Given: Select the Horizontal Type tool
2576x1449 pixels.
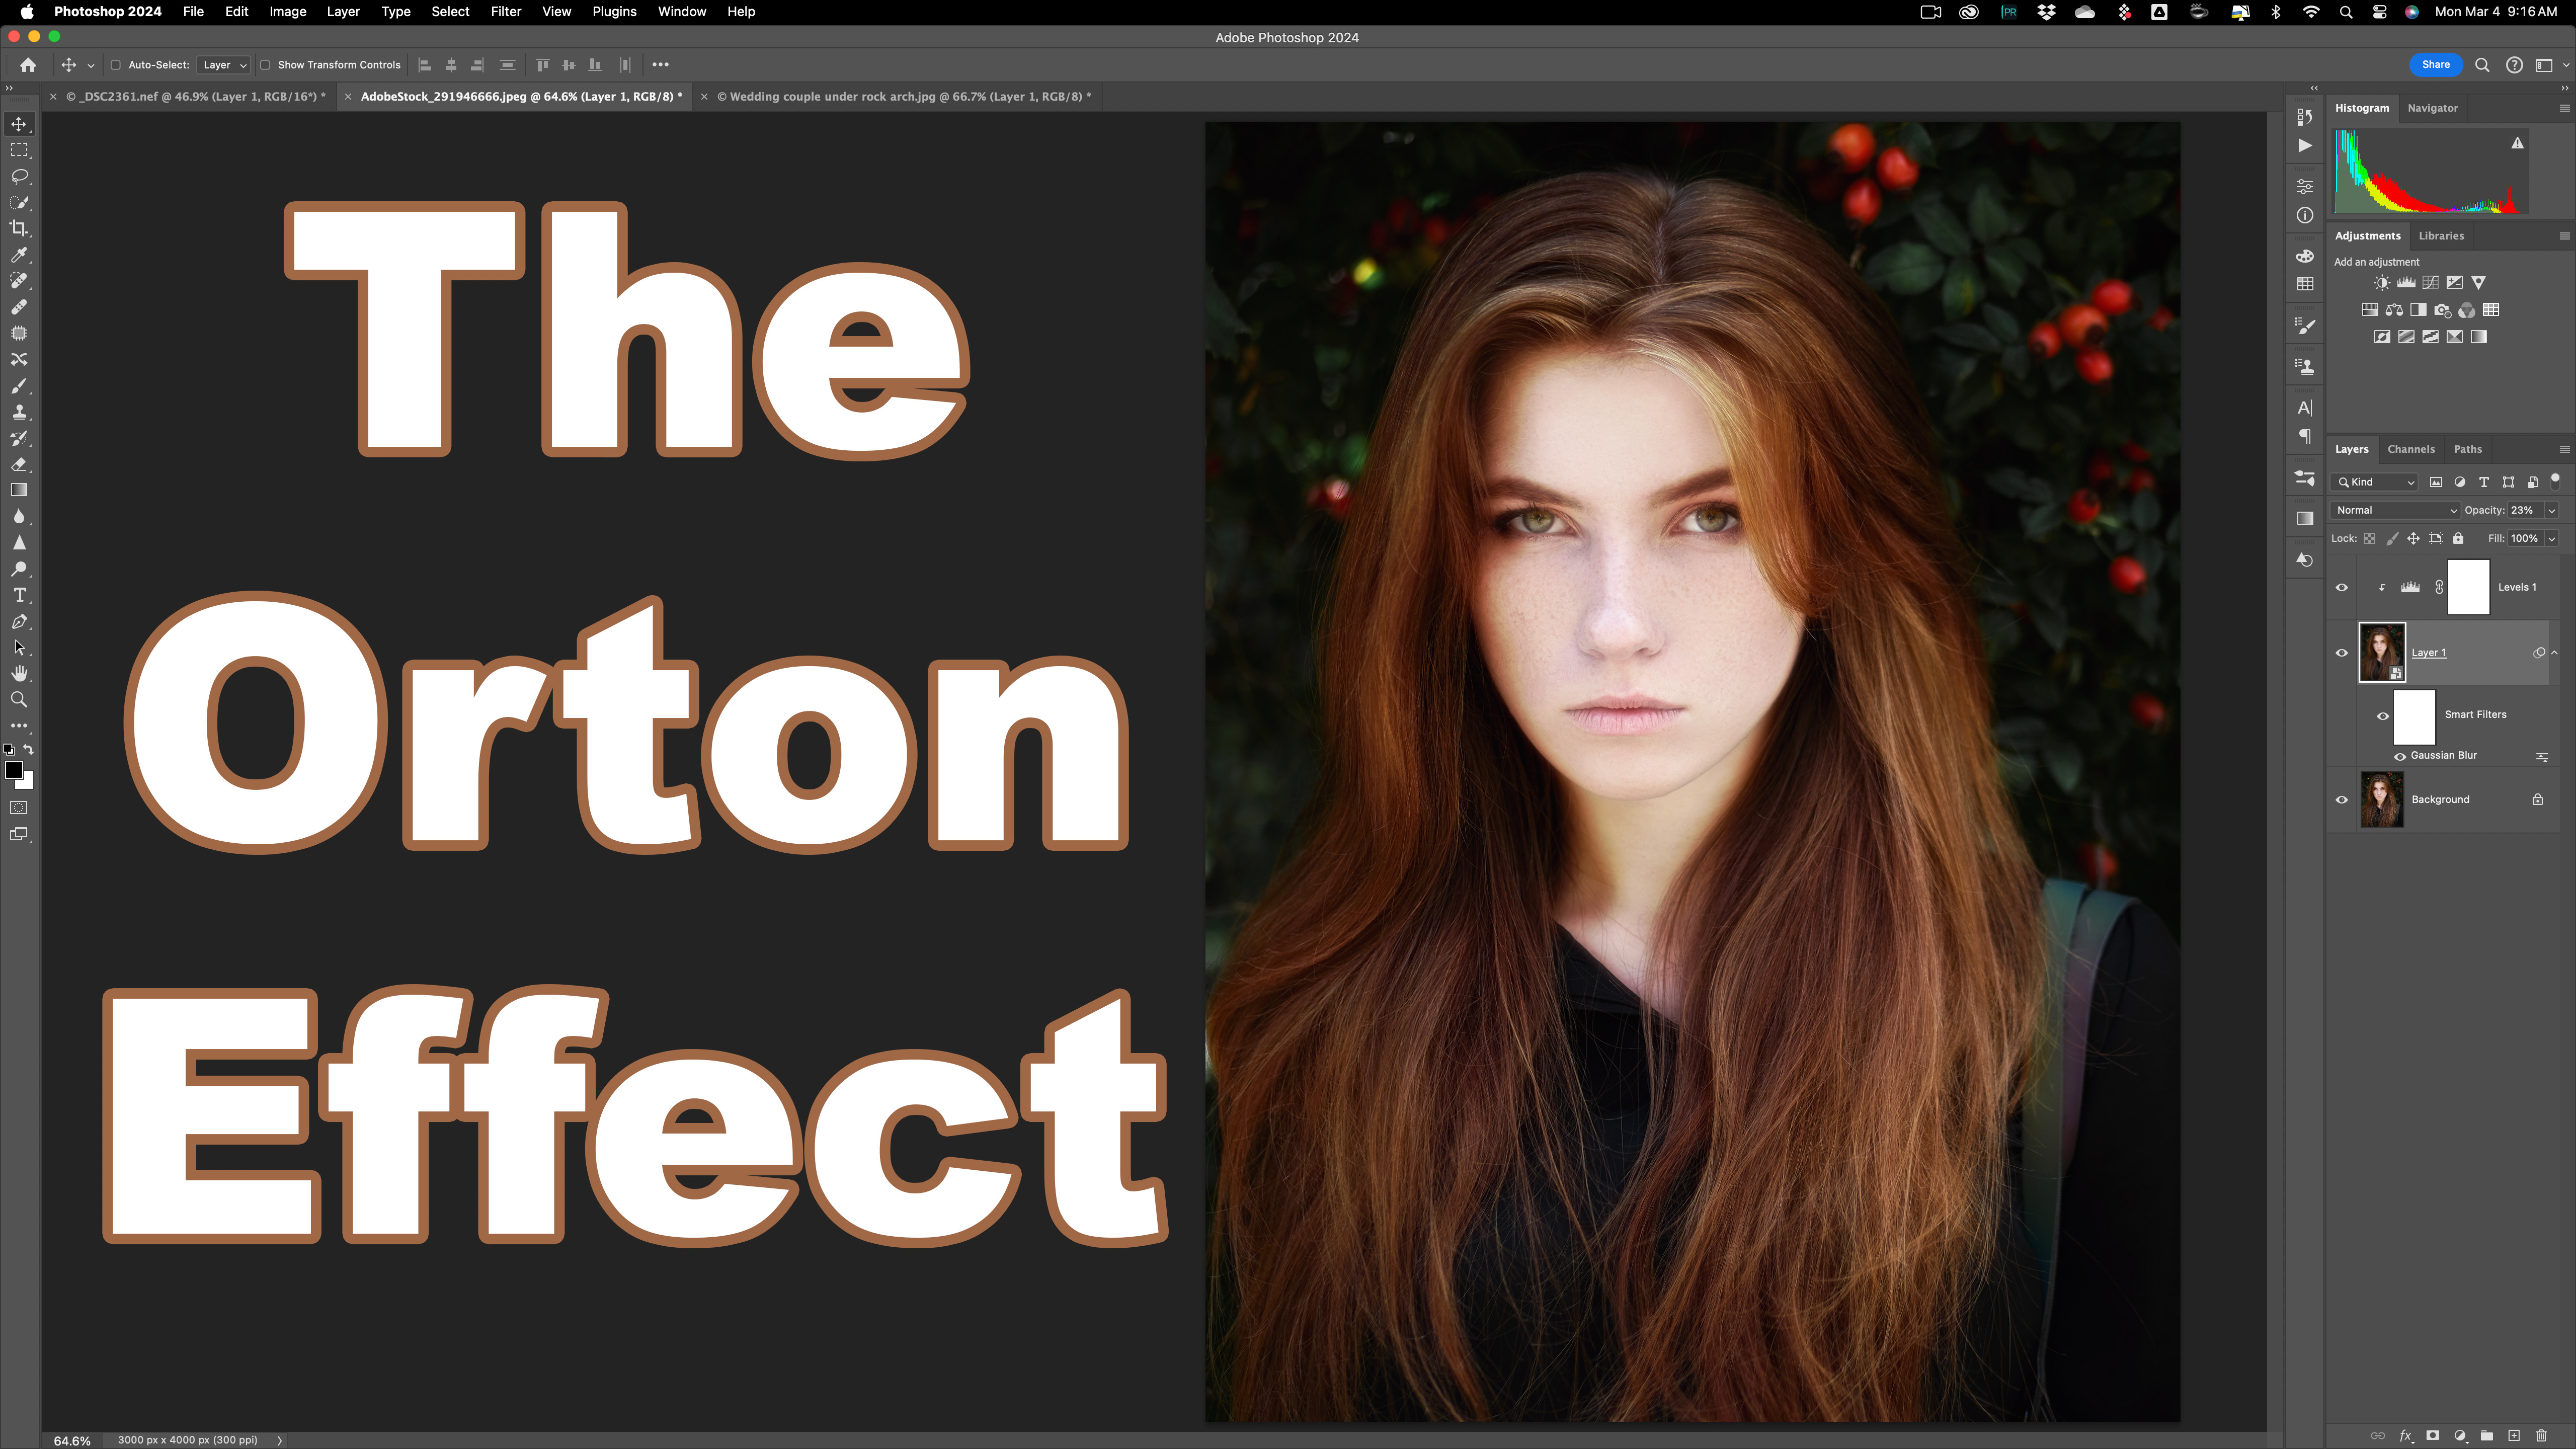Looking at the screenshot, I should [19, 595].
